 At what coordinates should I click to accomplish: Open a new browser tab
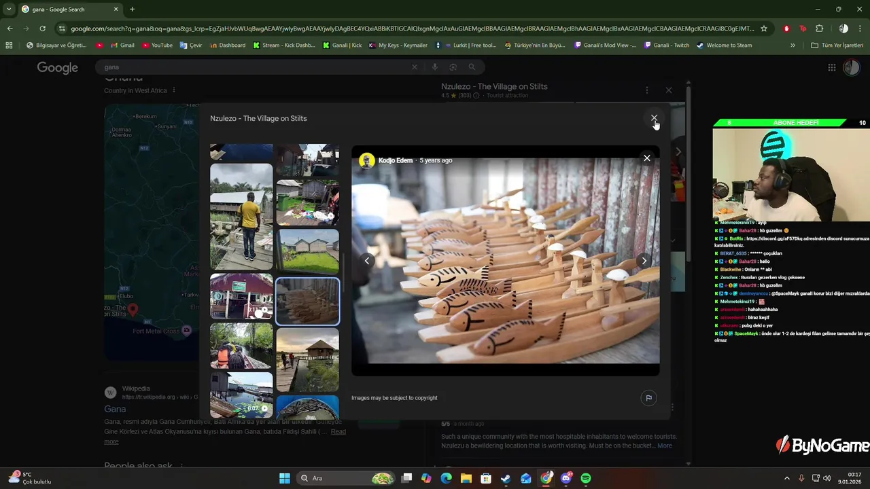tap(132, 9)
